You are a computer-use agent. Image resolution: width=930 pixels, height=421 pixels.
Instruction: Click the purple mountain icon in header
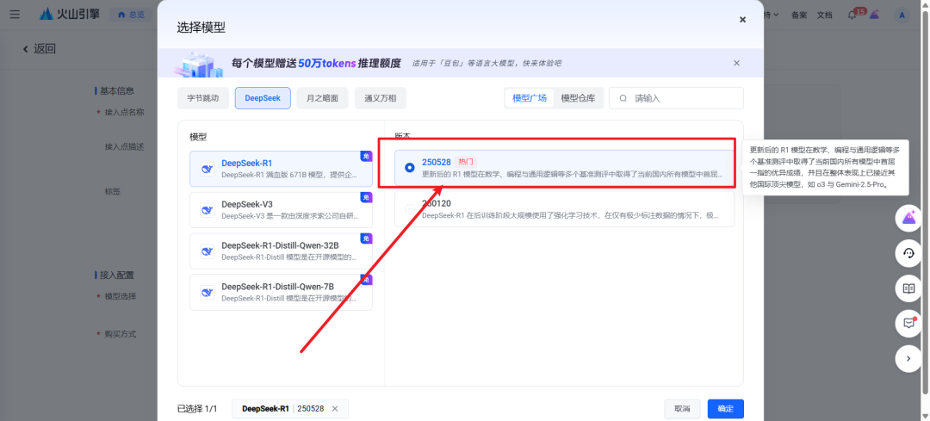874,15
